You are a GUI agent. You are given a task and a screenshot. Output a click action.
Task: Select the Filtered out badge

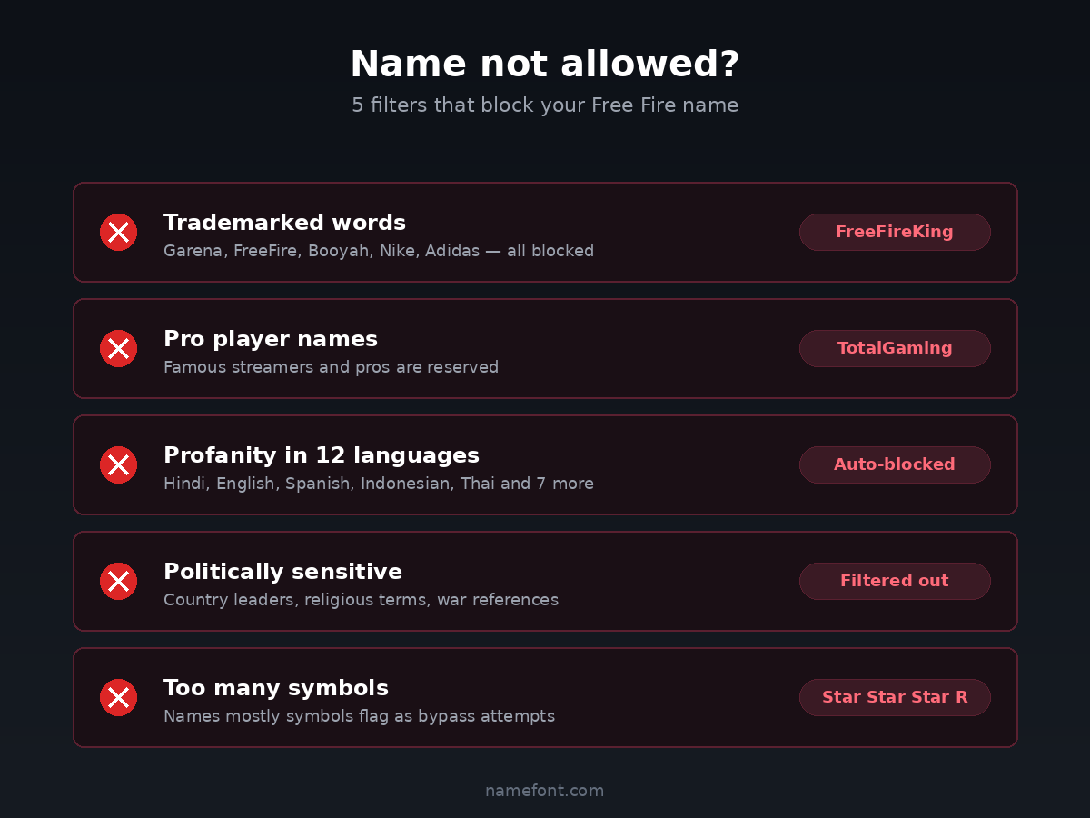(x=895, y=581)
